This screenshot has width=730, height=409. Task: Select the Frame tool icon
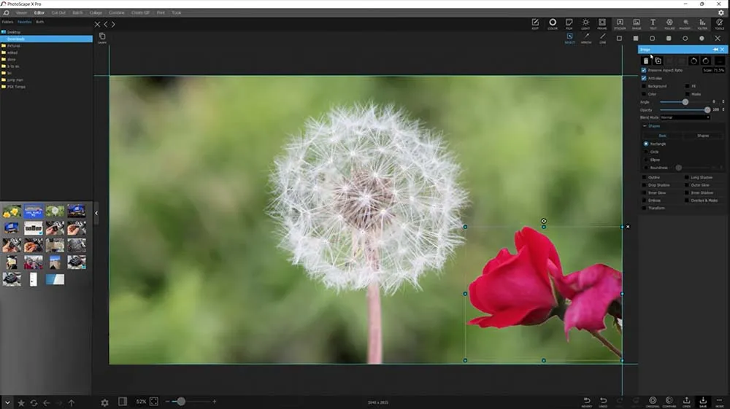pyautogui.click(x=602, y=24)
